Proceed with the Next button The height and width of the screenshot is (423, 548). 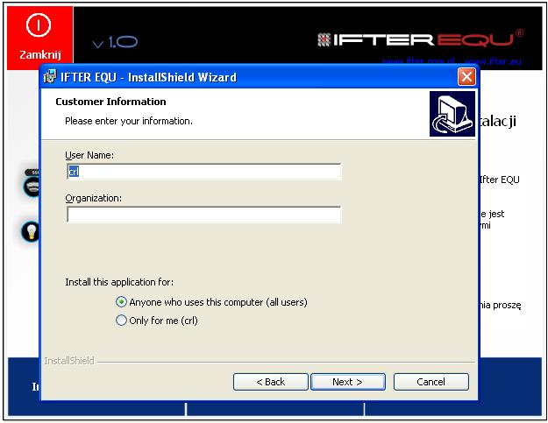pos(348,382)
